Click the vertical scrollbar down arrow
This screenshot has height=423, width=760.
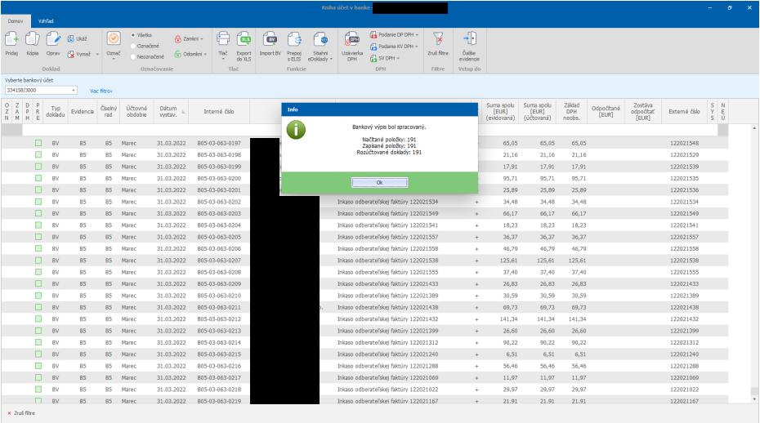753,399
